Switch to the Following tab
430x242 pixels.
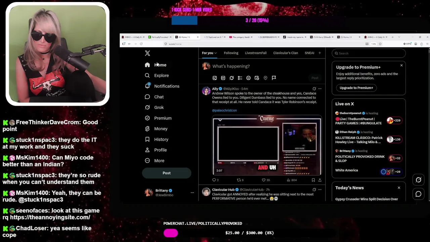point(231,53)
